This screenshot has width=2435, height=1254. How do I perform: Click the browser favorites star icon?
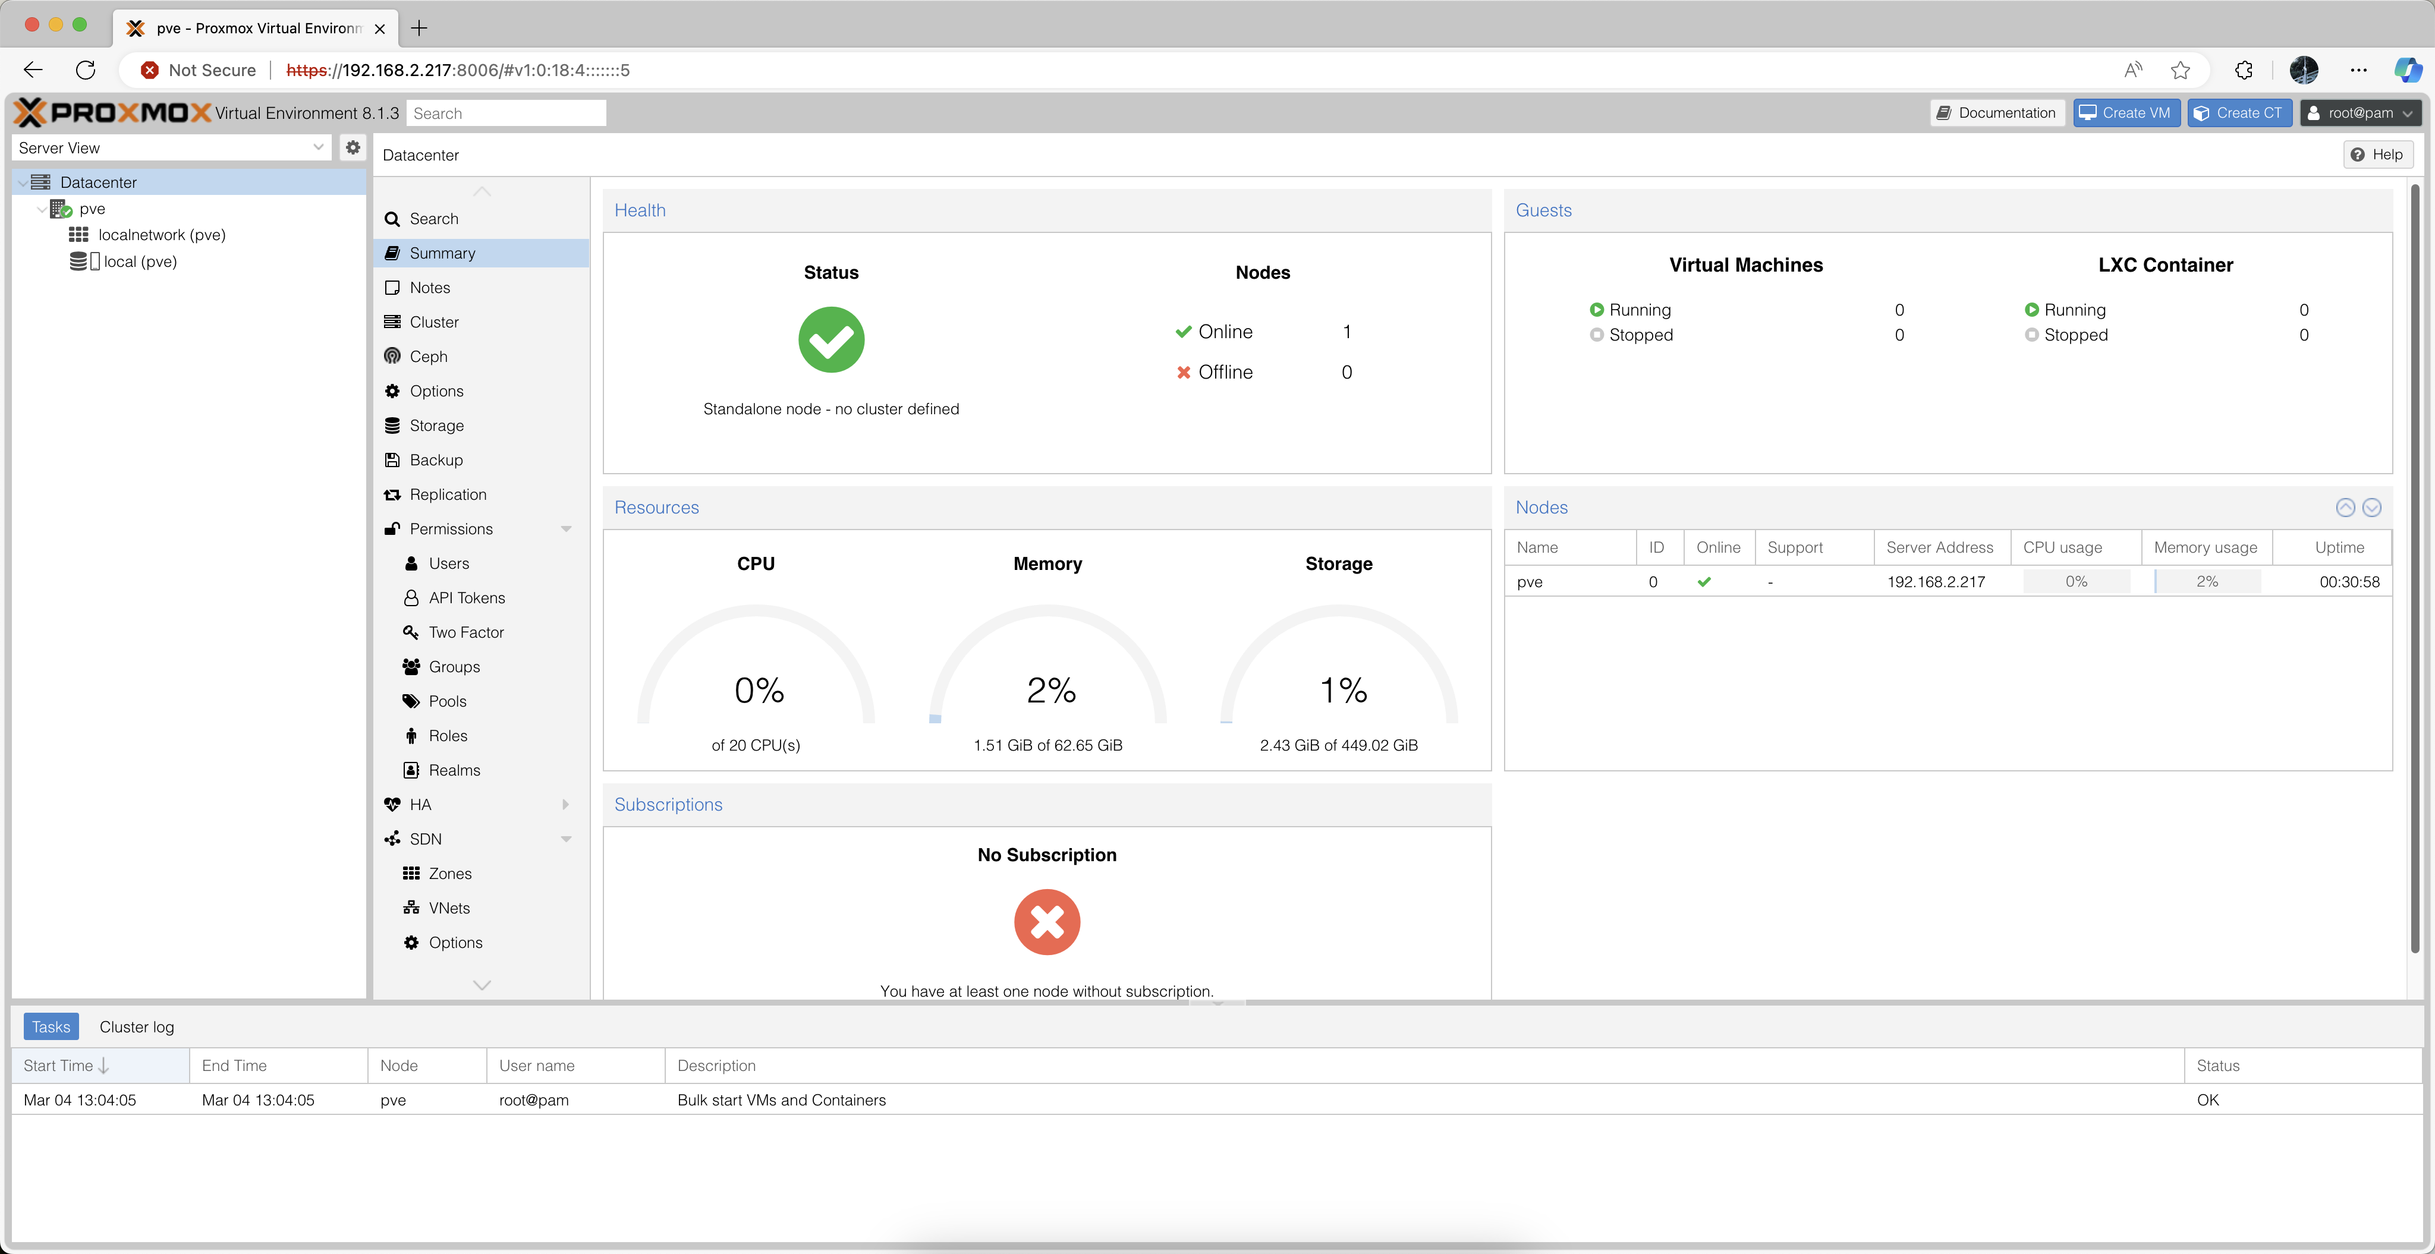tap(2180, 70)
